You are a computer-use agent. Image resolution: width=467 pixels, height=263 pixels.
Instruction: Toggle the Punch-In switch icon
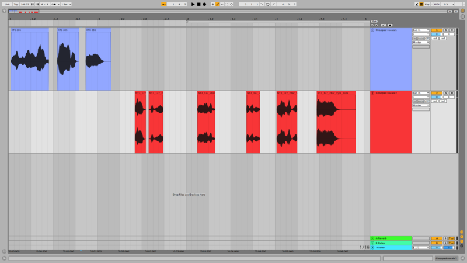(262, 4)
